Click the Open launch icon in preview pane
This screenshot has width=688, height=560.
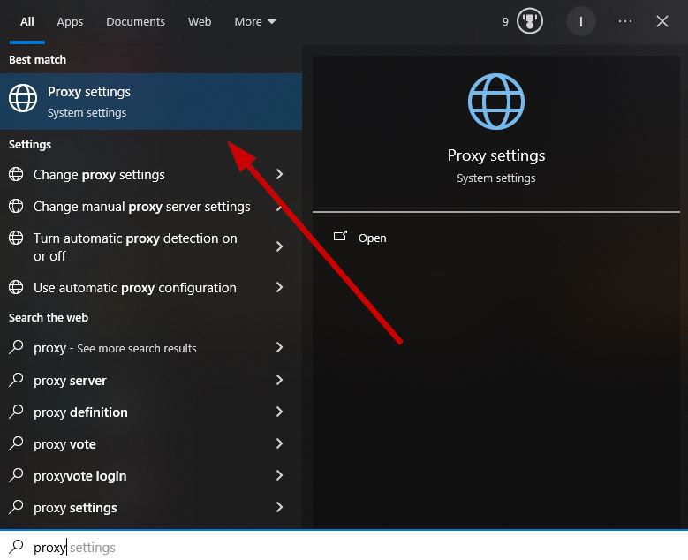pos(340,236)
